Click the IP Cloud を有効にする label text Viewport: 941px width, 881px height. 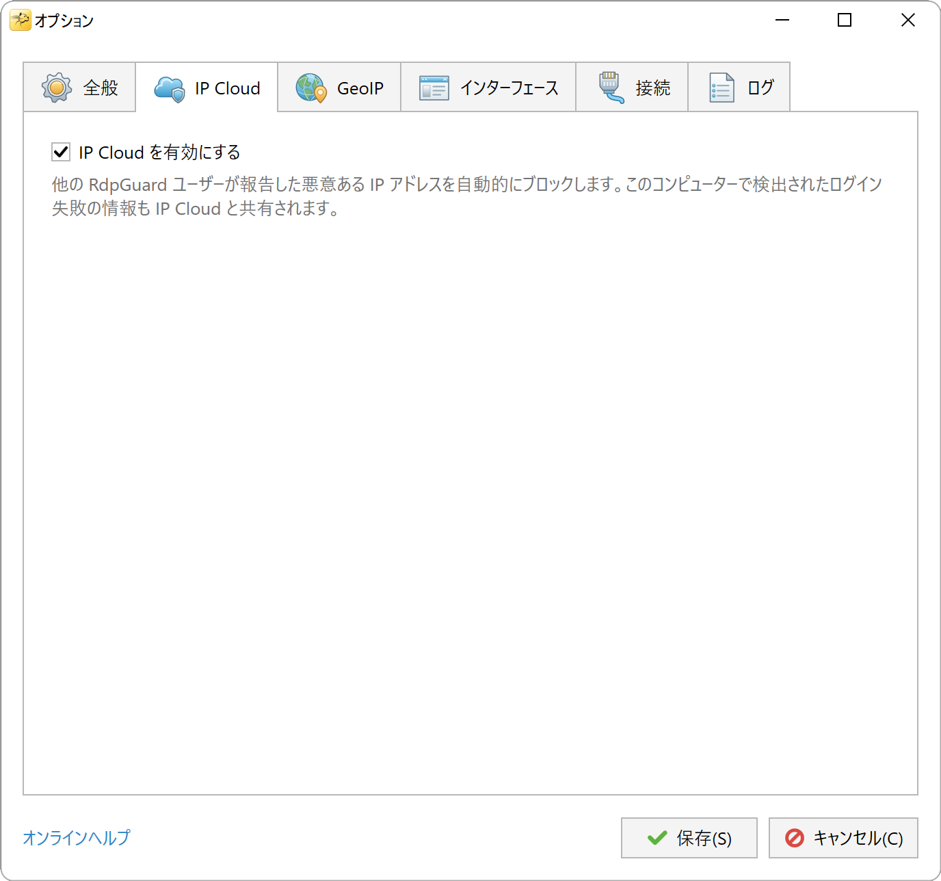point(159,153)
